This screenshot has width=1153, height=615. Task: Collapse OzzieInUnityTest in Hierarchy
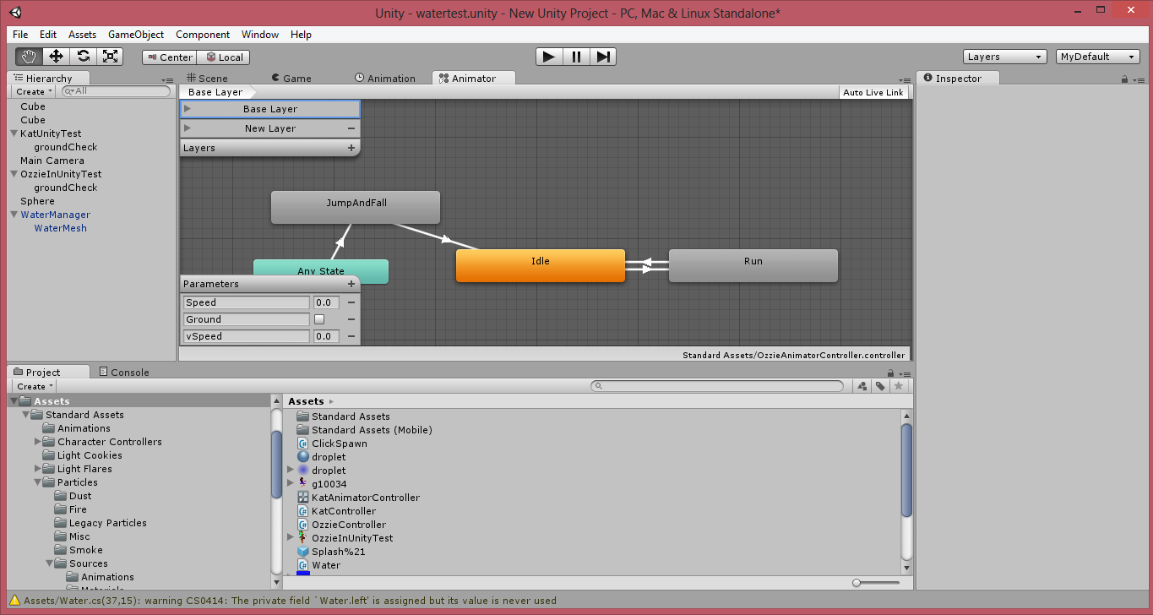pyautogui.click(x=14, y=174)
